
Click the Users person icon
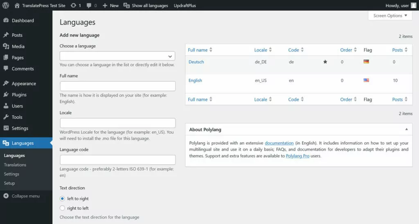pyautogui.click(x=6, y=106)
